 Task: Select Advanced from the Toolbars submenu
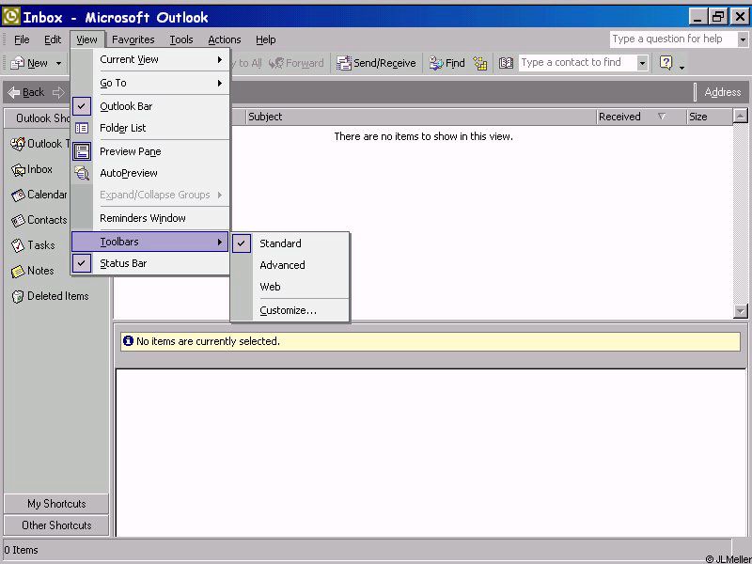tap(282, 265)
